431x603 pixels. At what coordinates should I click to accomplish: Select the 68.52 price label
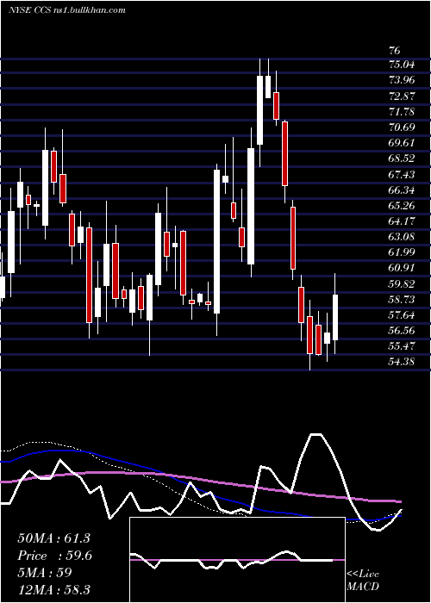click(x=403, y=159)
